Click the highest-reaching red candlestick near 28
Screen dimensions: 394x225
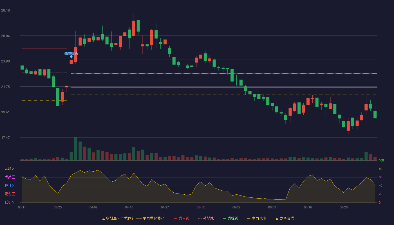click(134, 28)
